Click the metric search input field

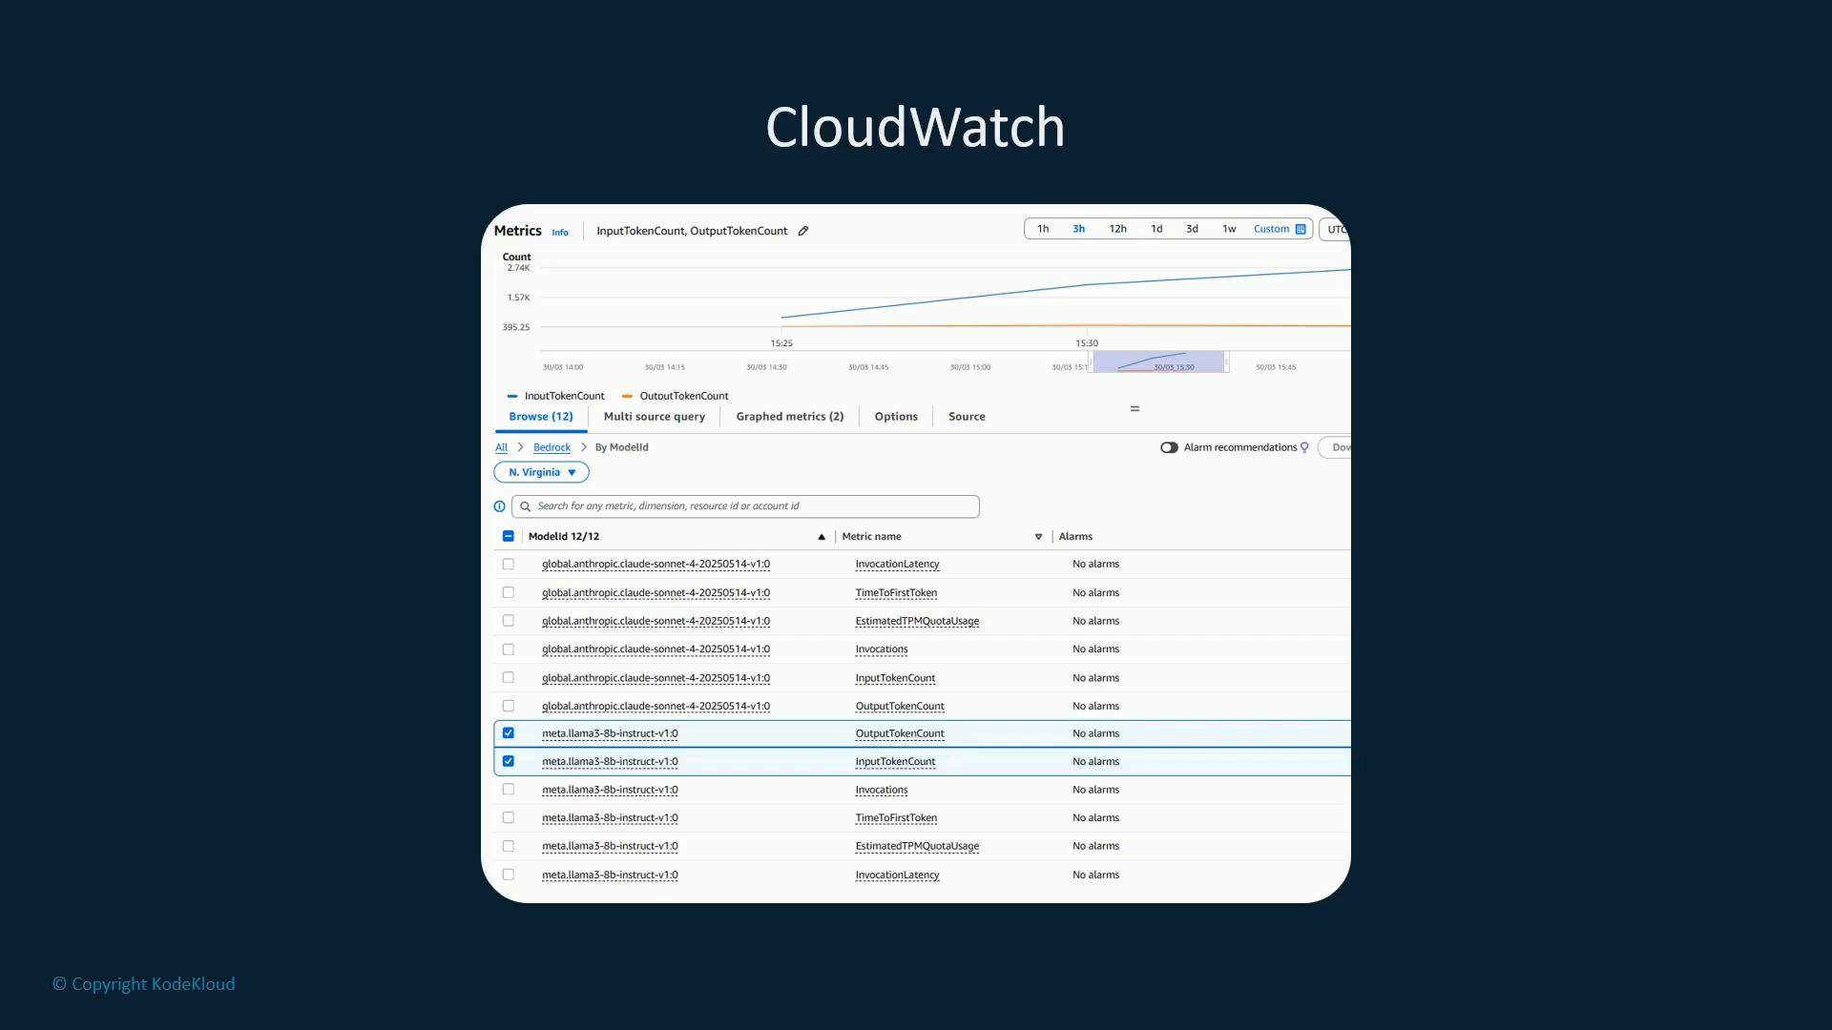(745, 506)
